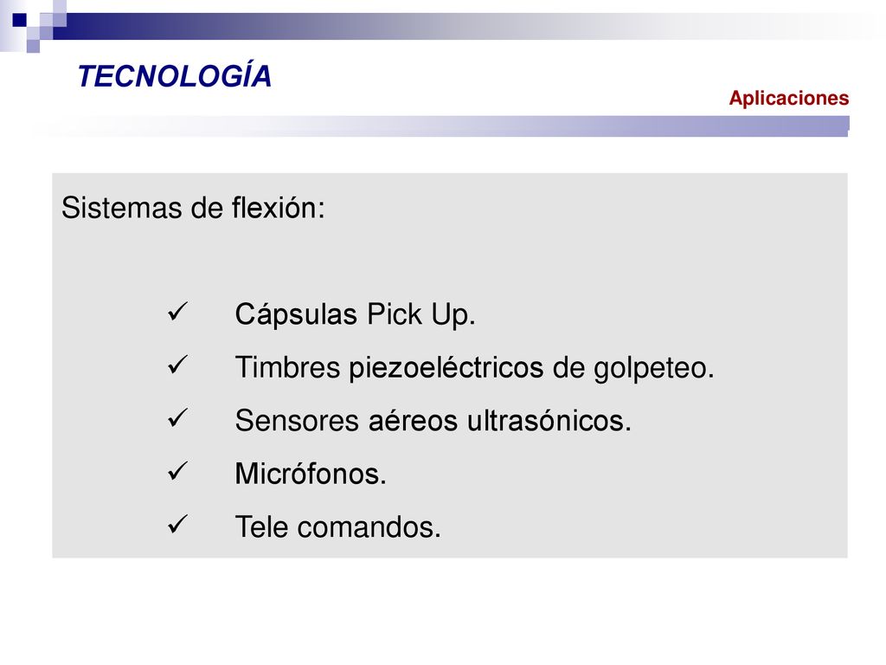The width and height of the screenshot is (886, 665).
Task: Click the Cápsulas Pick Up text
Action: (x=355, y=314)
